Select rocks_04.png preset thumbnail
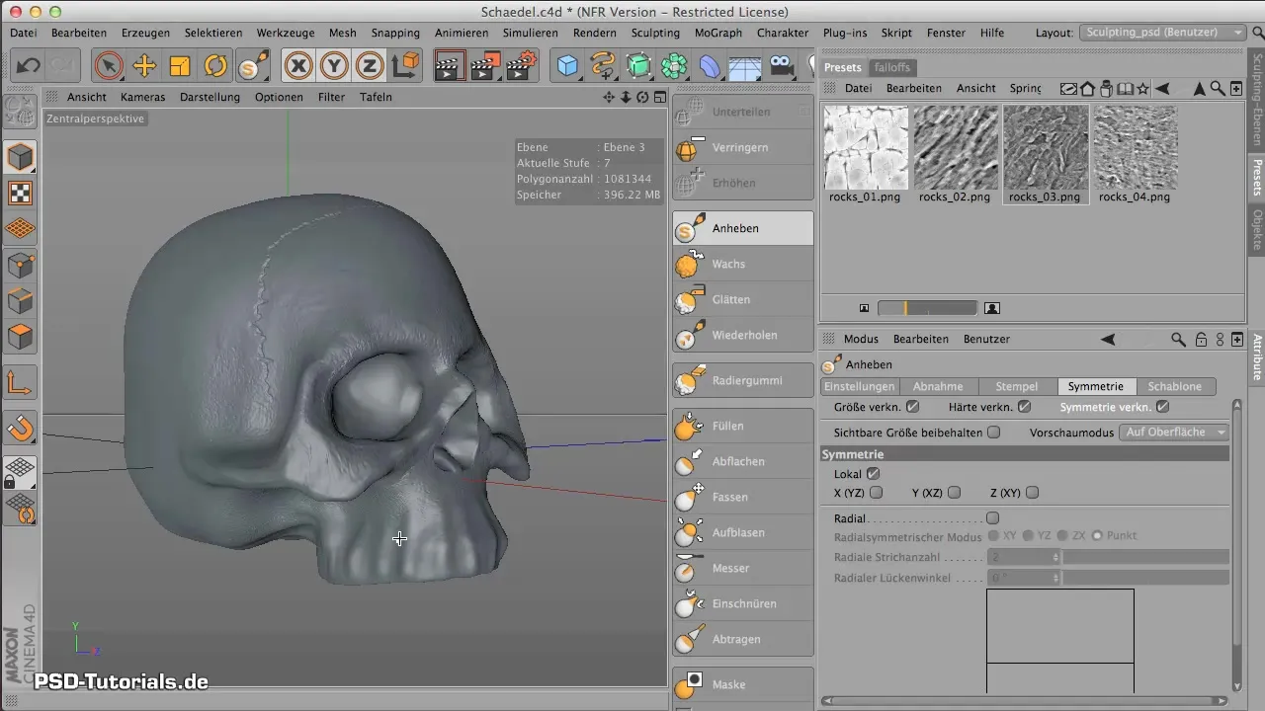The width and height of the screenshot is (1265, 711). [x=1135, y=147]
